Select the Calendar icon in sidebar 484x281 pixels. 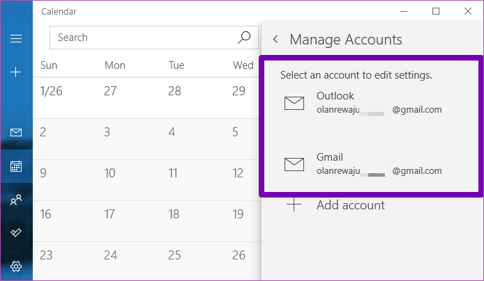[x=16, y=166]
